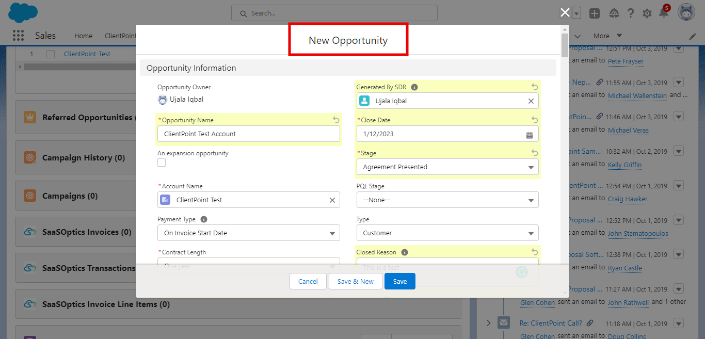Open the More navigation menu
The height and width of the screenshot is (339, 705).
click(x=607, y=36)
